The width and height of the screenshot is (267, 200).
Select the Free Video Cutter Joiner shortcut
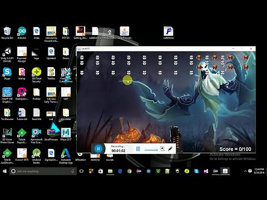66,75
